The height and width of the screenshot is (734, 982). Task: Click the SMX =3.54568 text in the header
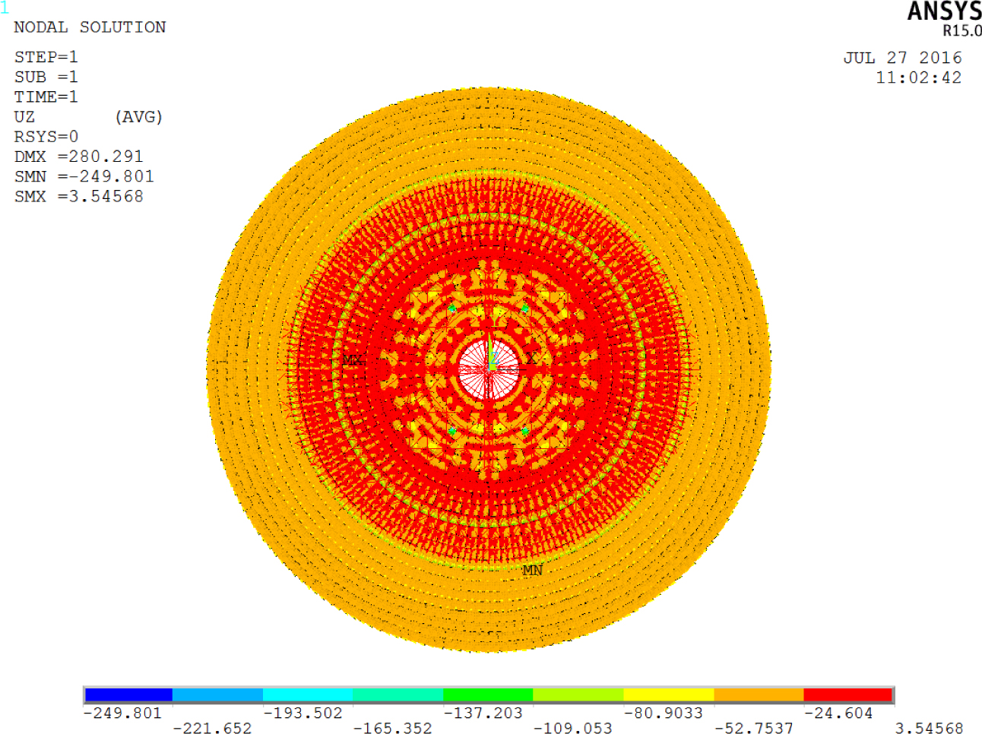(x=78, y=196)
